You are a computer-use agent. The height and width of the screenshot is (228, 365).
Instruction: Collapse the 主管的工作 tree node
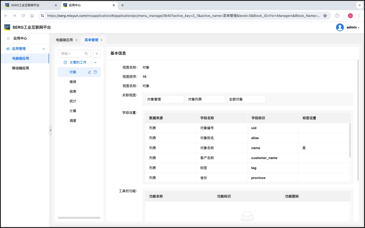(x=96, y=62)
